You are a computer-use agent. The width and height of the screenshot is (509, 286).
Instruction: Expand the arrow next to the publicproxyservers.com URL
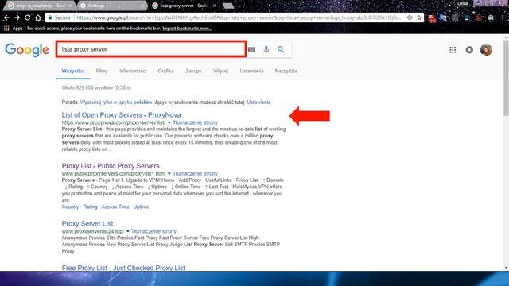[x=169, y=173]
